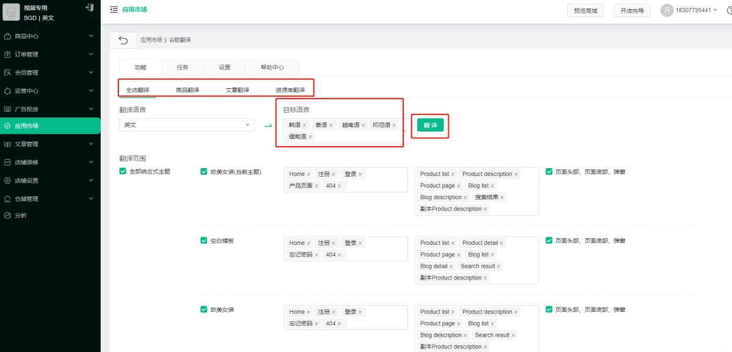Remove the 越南语 target language tag
Image resolution: width=732 pixels, height=352 pixels.
364,125
